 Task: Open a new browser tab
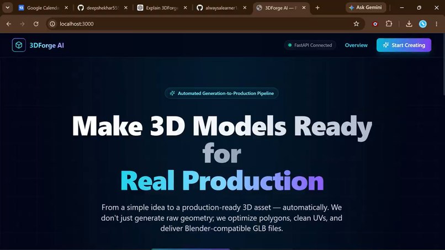[x=317, y=8]
